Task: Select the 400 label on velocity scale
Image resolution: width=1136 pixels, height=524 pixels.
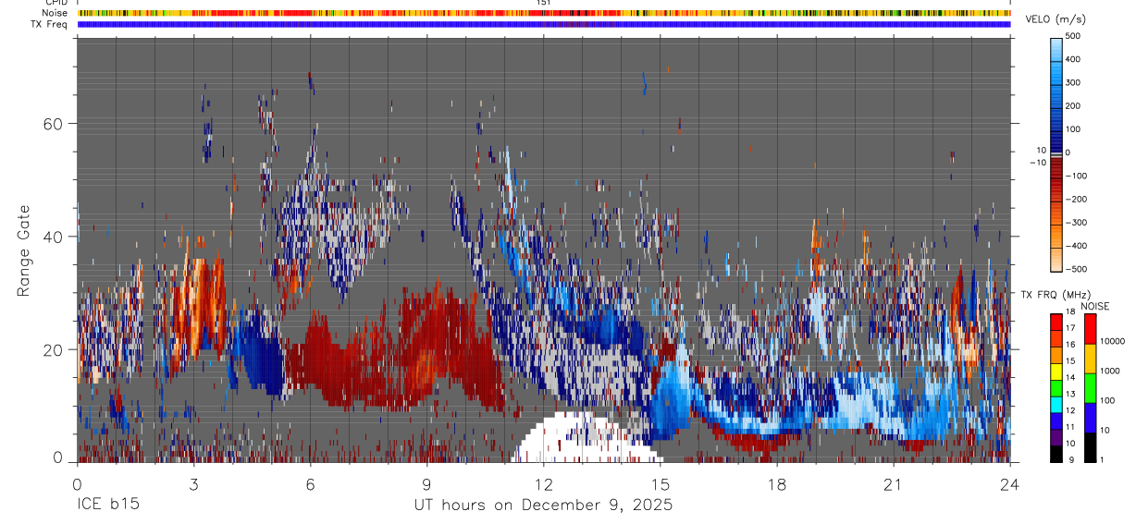Action: [1075, 59]
